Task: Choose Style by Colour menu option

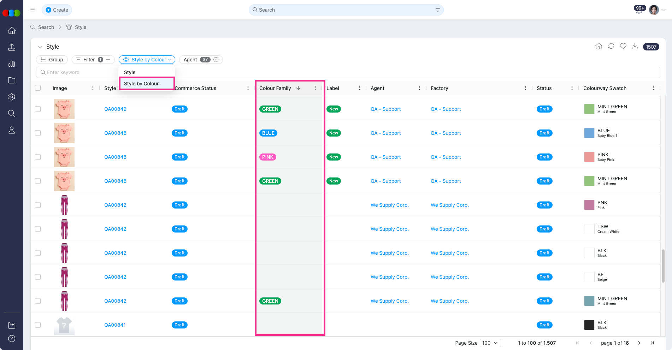Action: [x=141, y=84]
